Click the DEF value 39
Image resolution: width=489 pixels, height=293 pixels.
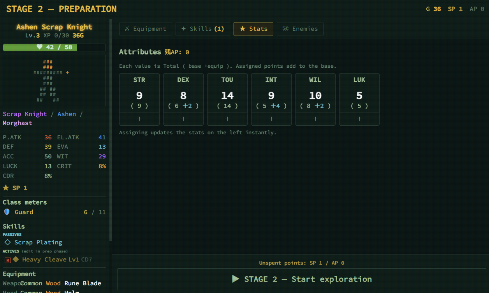point(48,147)
